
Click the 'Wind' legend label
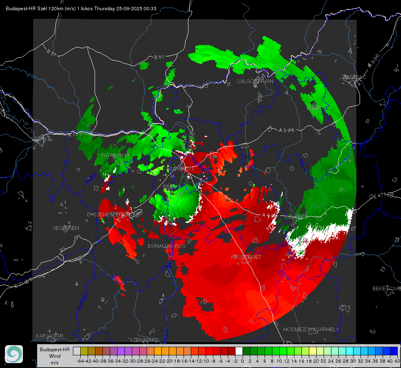[55, 356]
